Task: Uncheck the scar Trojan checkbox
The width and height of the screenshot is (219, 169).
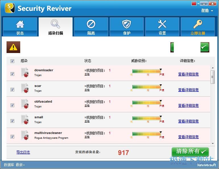Action: (12, 89)
